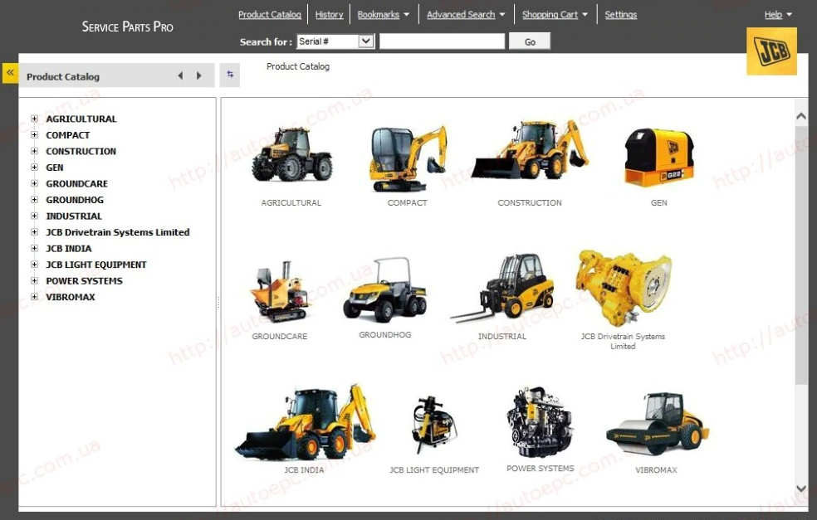Go back with the left arrow in Product Catalog header
Screen dimensions: 817x520
point(180,76)
